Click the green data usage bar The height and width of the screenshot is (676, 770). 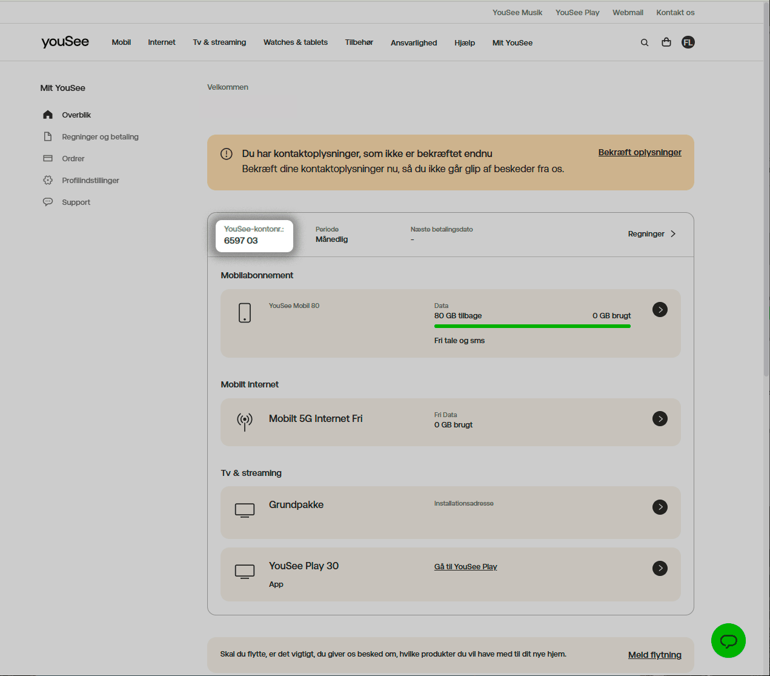click(532, 326)
